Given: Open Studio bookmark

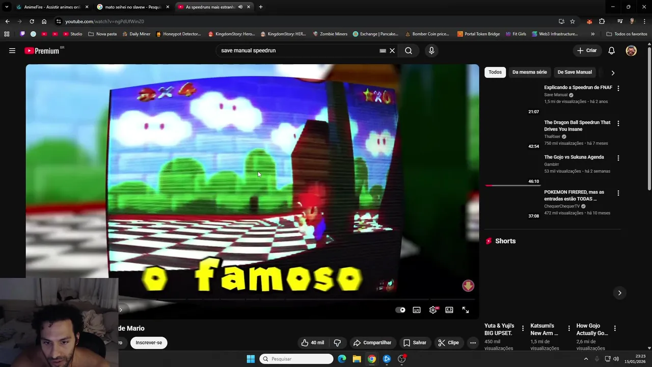Looking at the screenshot, I should click(72, 34).
